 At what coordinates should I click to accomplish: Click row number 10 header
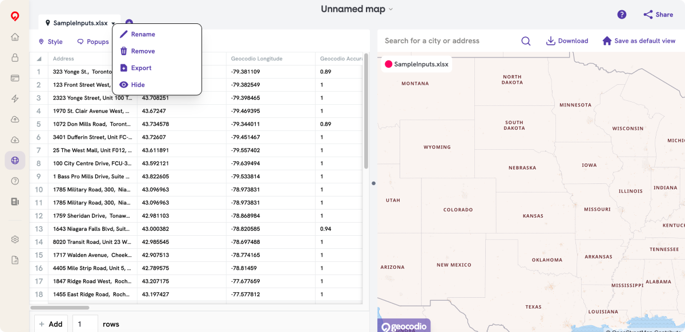(39, 190)
